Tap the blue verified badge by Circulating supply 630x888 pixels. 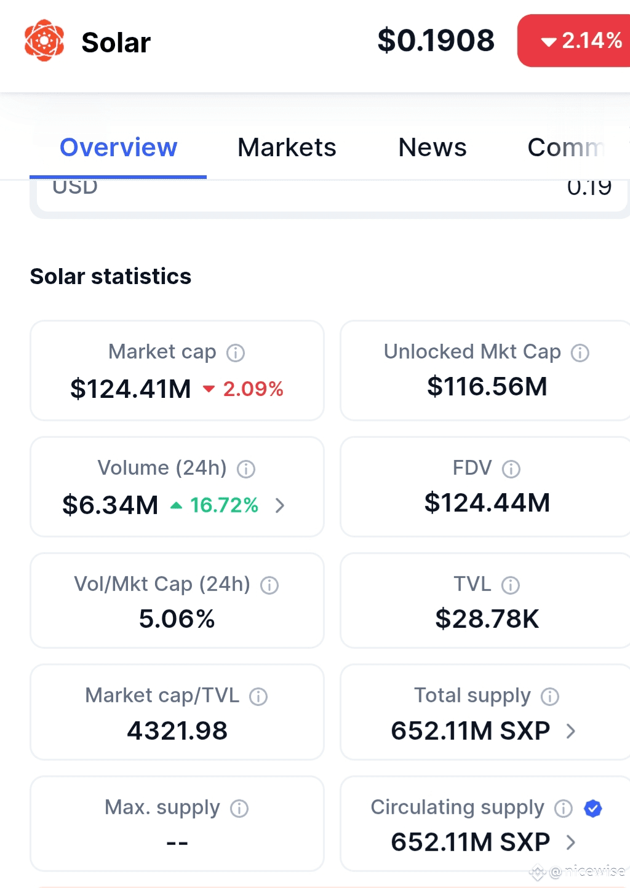point(593,808)
